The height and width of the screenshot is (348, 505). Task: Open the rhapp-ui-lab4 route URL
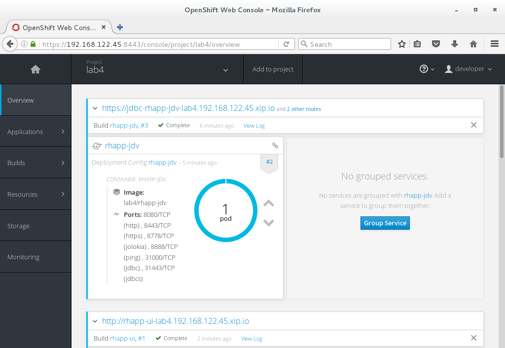pos(176,321)
